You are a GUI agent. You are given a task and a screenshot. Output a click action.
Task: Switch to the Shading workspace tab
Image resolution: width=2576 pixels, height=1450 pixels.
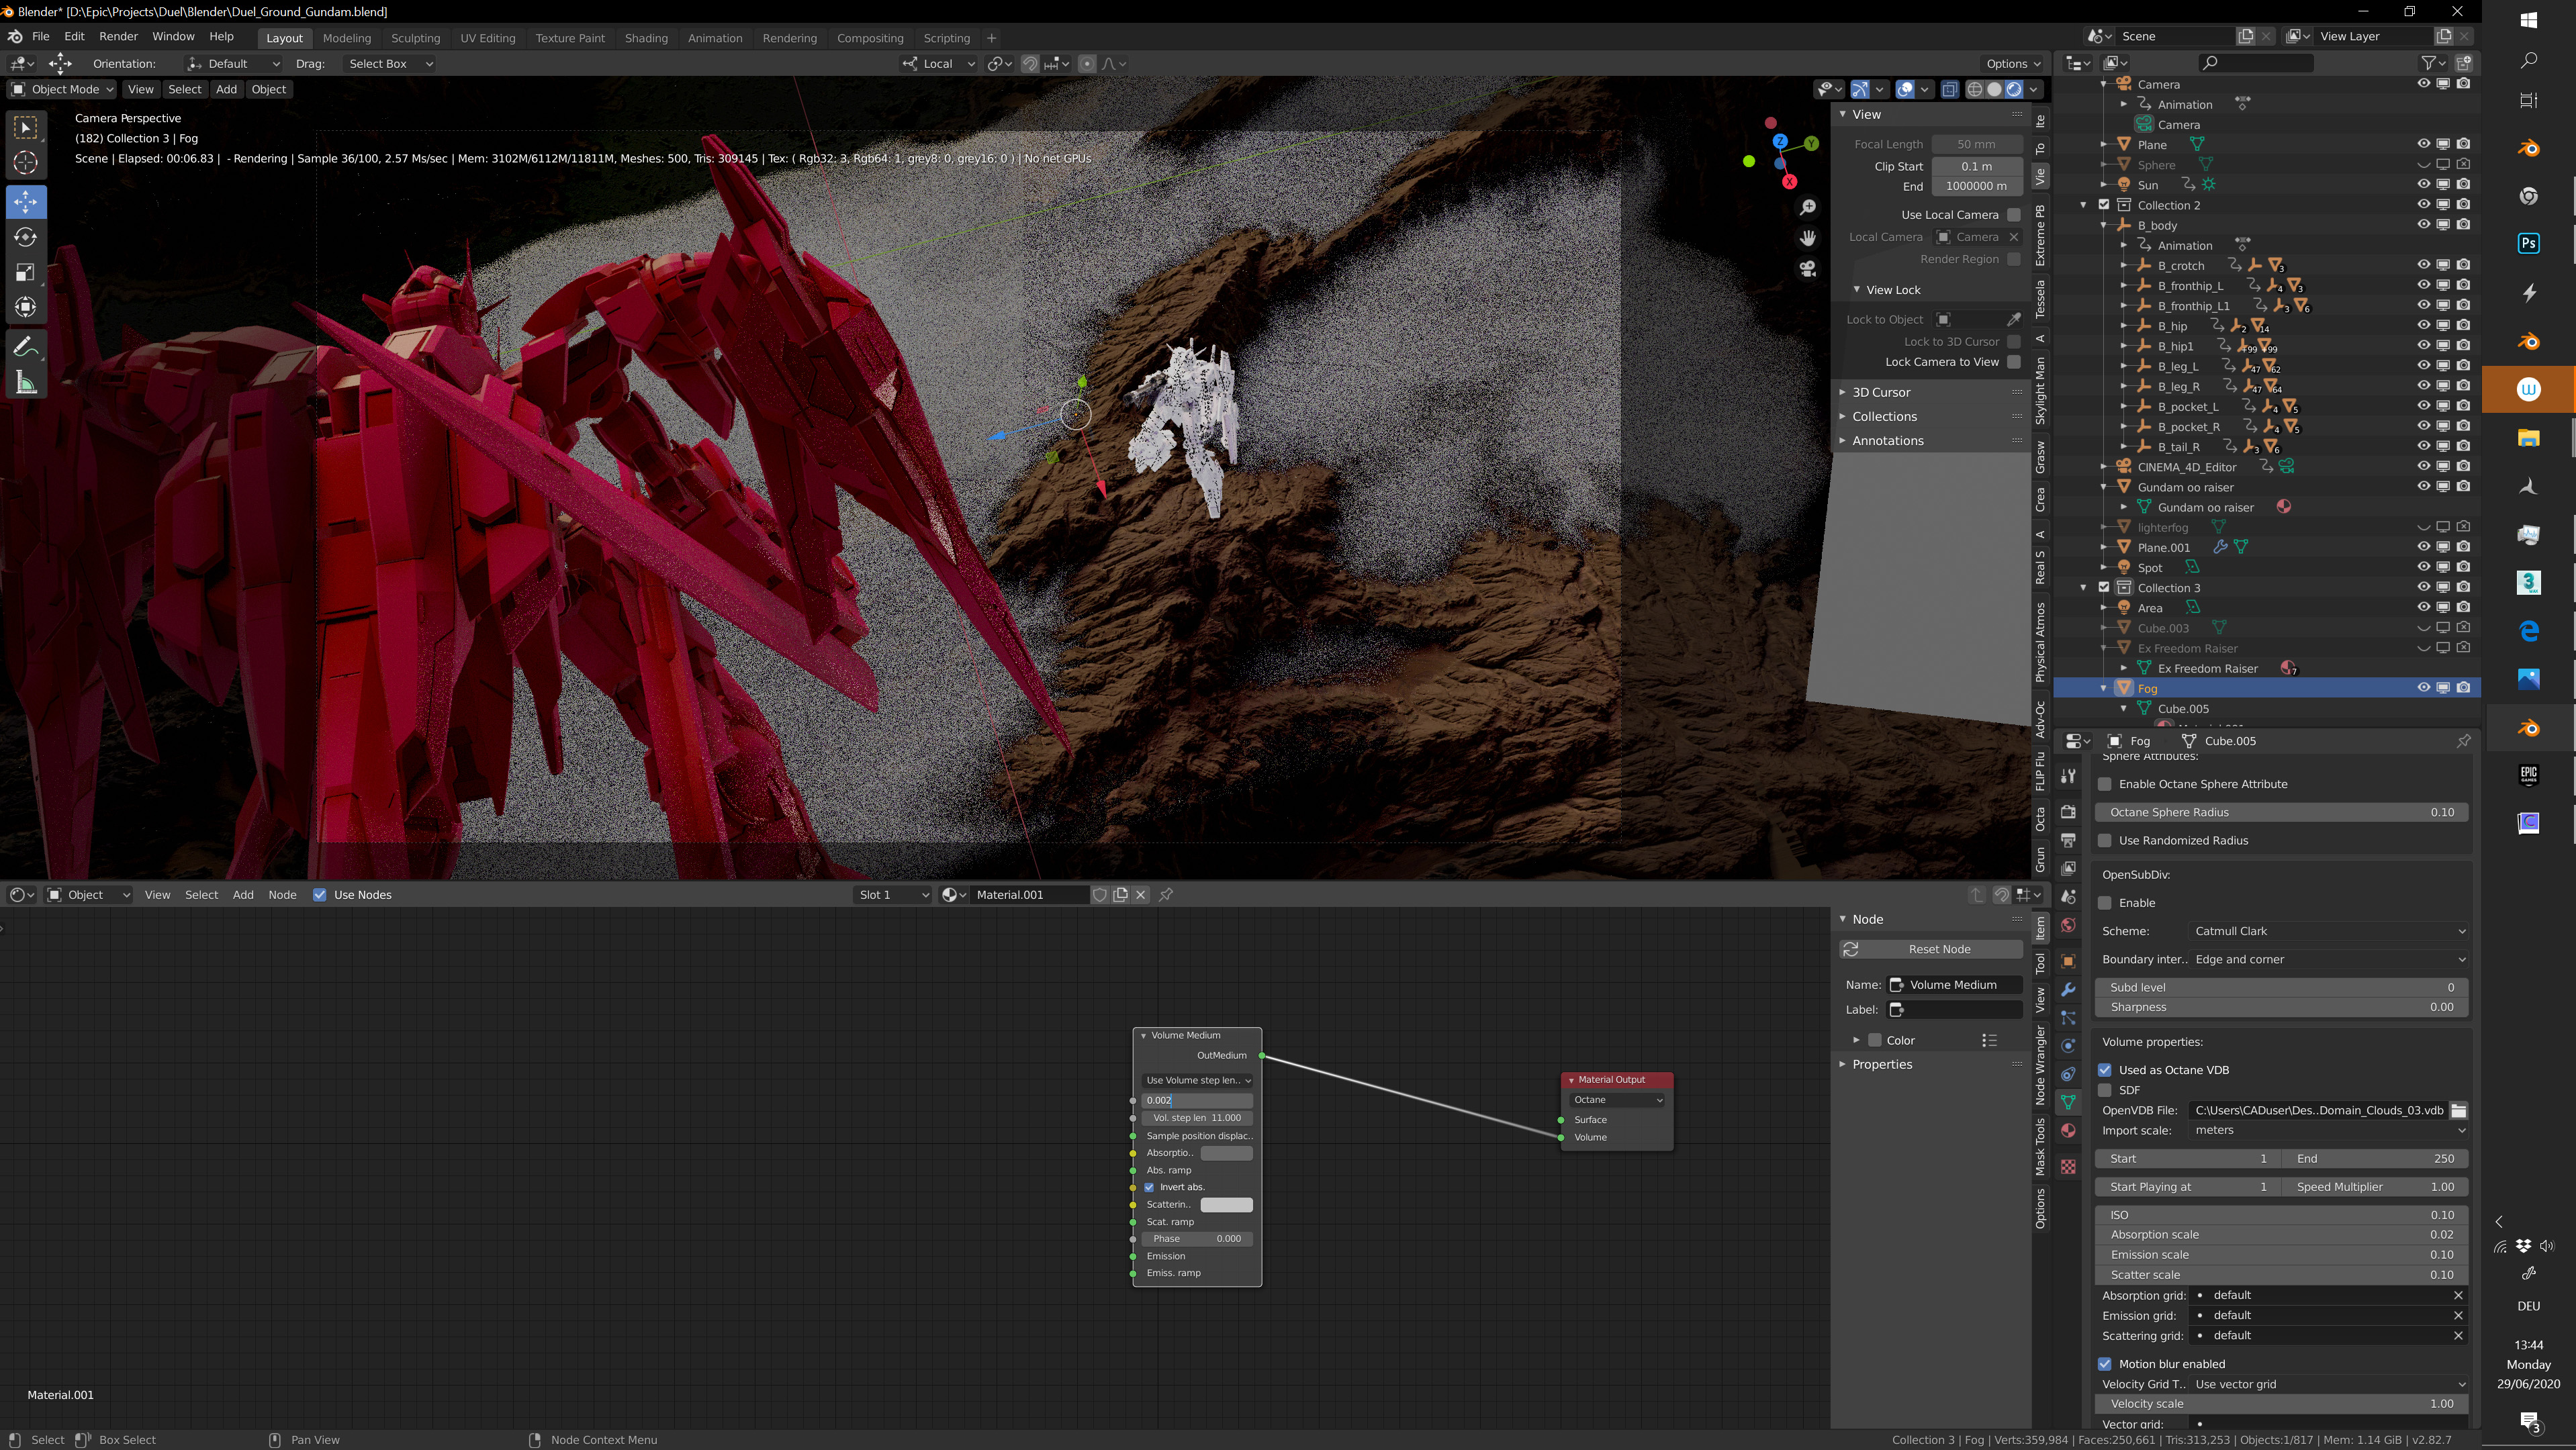(x=646, y=38)
